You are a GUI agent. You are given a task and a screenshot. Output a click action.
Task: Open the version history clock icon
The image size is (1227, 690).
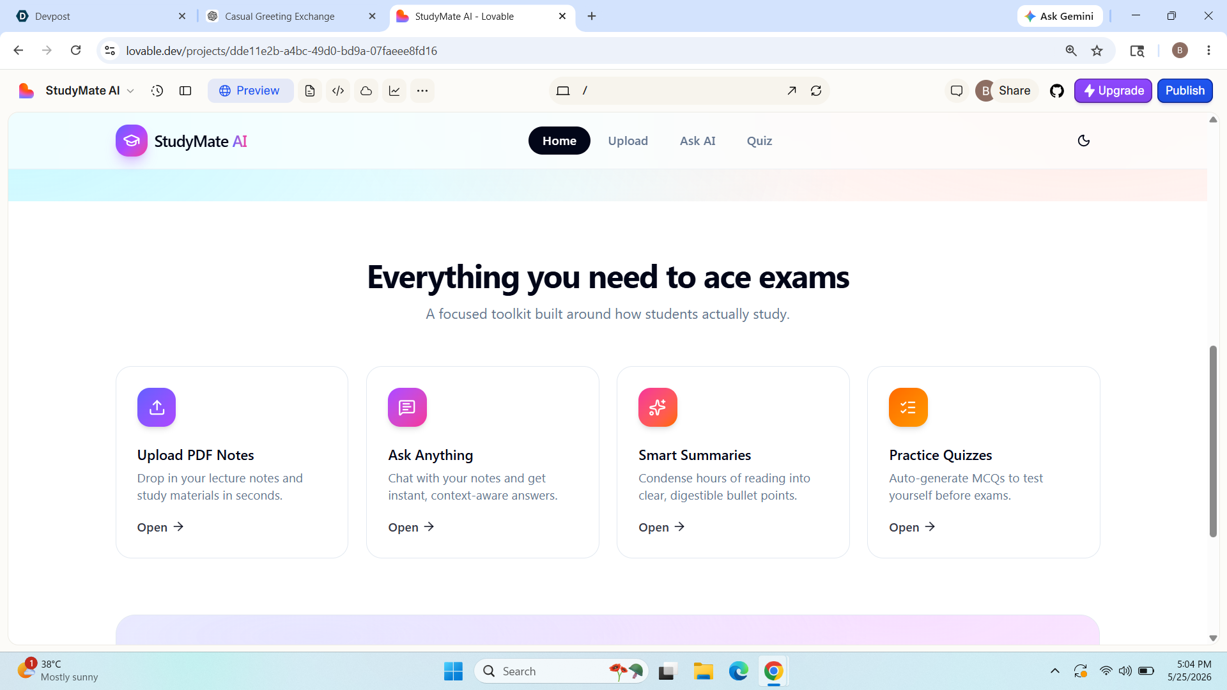pos(157,91)
